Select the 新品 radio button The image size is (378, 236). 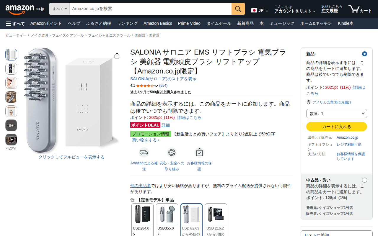click(364, 54)
